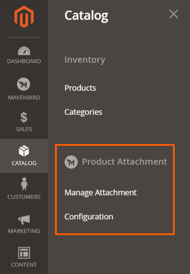This screenshot has width=190, height=274.
Task: Click the Inventory section heading
Action: click(x=85, y=60)
